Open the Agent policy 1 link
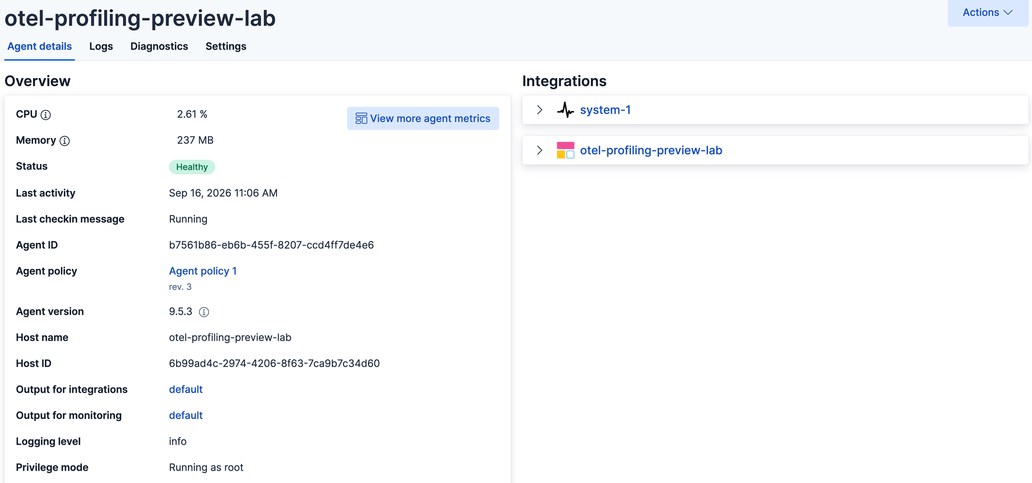Viewport: 1032px width, 483px height. (203, 271)
